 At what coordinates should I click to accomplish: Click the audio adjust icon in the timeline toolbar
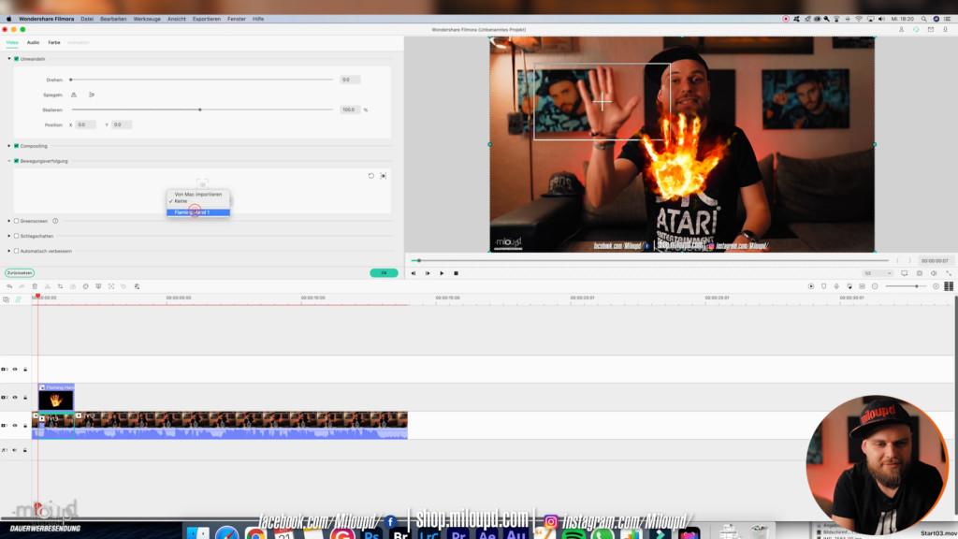click(x=137, y=286)
